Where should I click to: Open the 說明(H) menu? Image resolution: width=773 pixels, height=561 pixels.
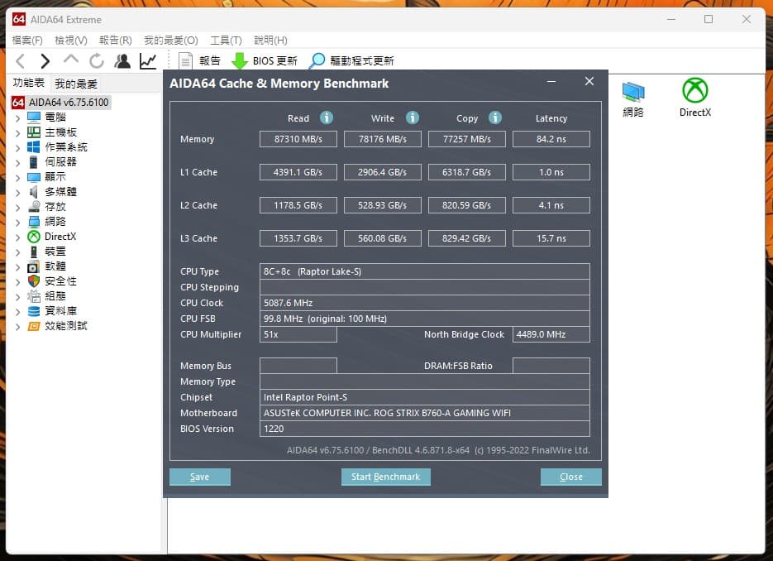(x=270, y=40)
